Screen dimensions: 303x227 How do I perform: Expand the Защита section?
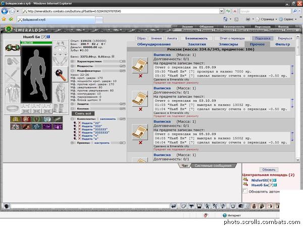click(72, 104)
